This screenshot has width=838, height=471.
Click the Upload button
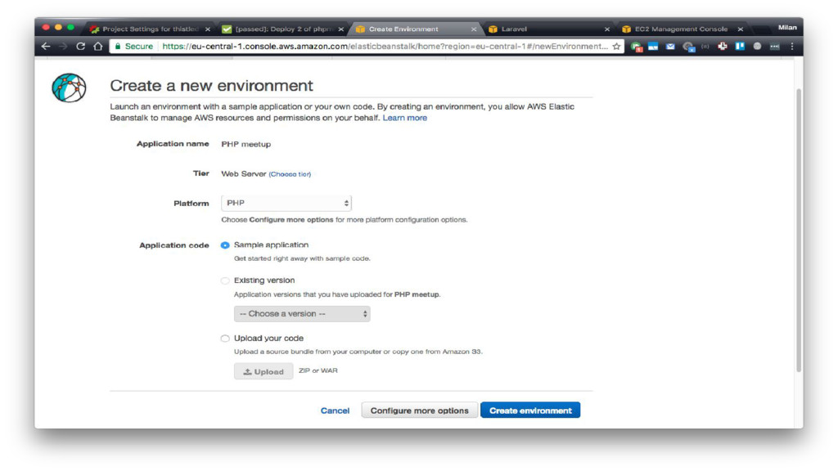point(264,371)
